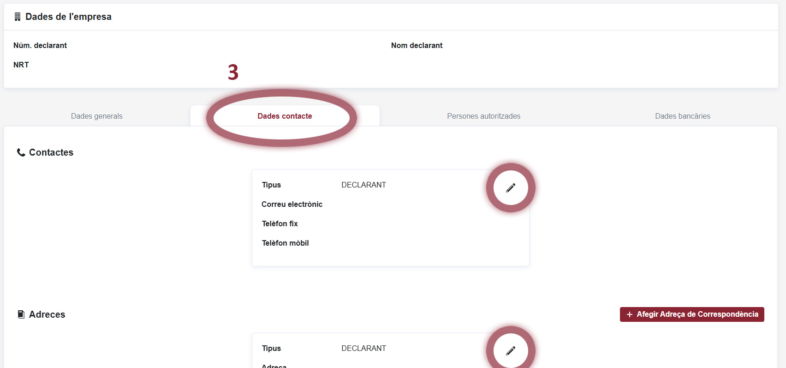
Task: Edit the Contactes card with the pencil icon
Action: (511, 188)
